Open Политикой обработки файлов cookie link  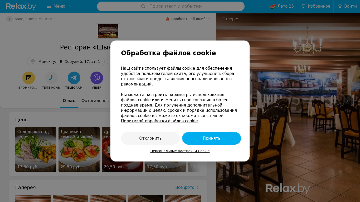tap(159, 121)
